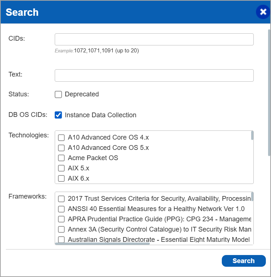Click the Frameworks list horizontal scrollbar
Image resolution: width=271 pixels, height=277 pixels.
[x=102, y=244]
